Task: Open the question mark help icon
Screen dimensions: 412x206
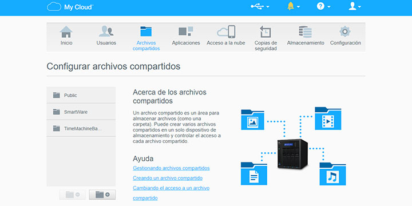Action: tap(320, 6)
